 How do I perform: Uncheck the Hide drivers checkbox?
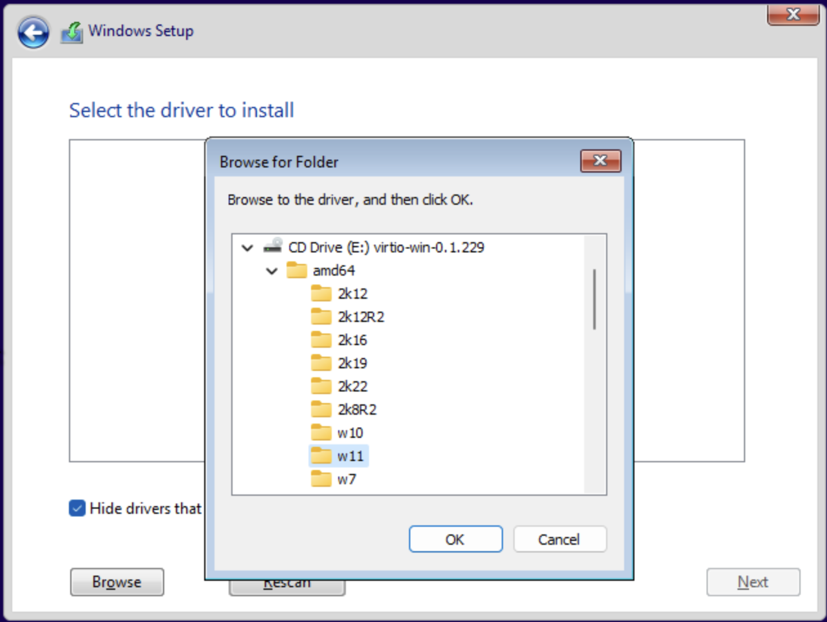(77, 508)
